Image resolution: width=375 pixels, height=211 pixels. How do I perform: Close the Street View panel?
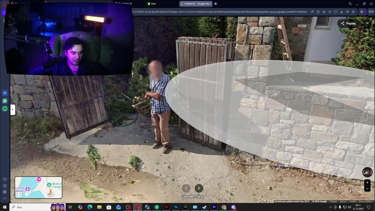[367, 23]
